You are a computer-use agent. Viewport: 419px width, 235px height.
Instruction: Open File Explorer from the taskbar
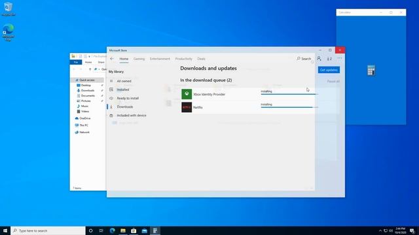[x=123, y=230]
